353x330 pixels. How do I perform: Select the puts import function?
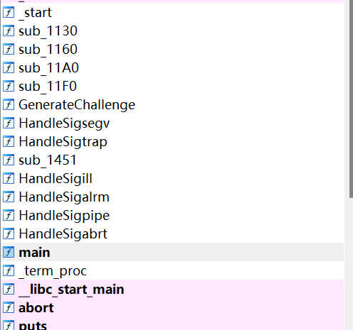click(x=173, y=325)
